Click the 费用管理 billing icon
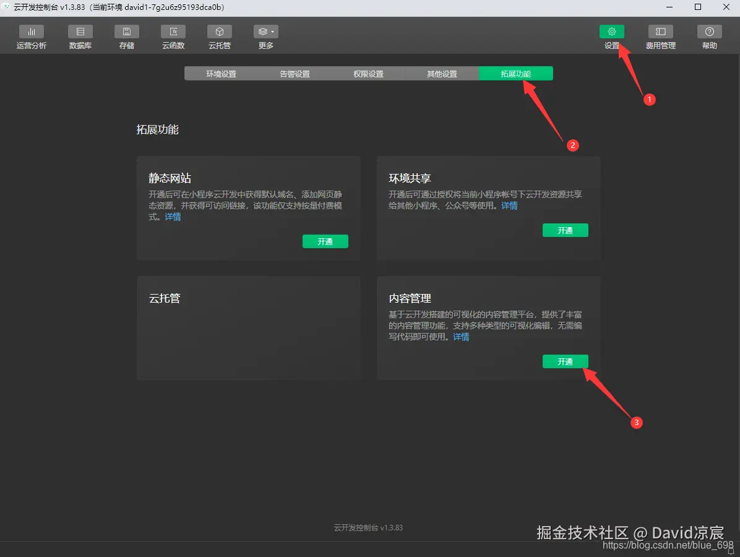 pyautogui.click(x=660, y=37)
